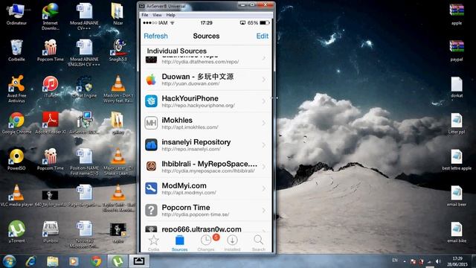Expand the iMokhles source chevron

click(264, 123)
